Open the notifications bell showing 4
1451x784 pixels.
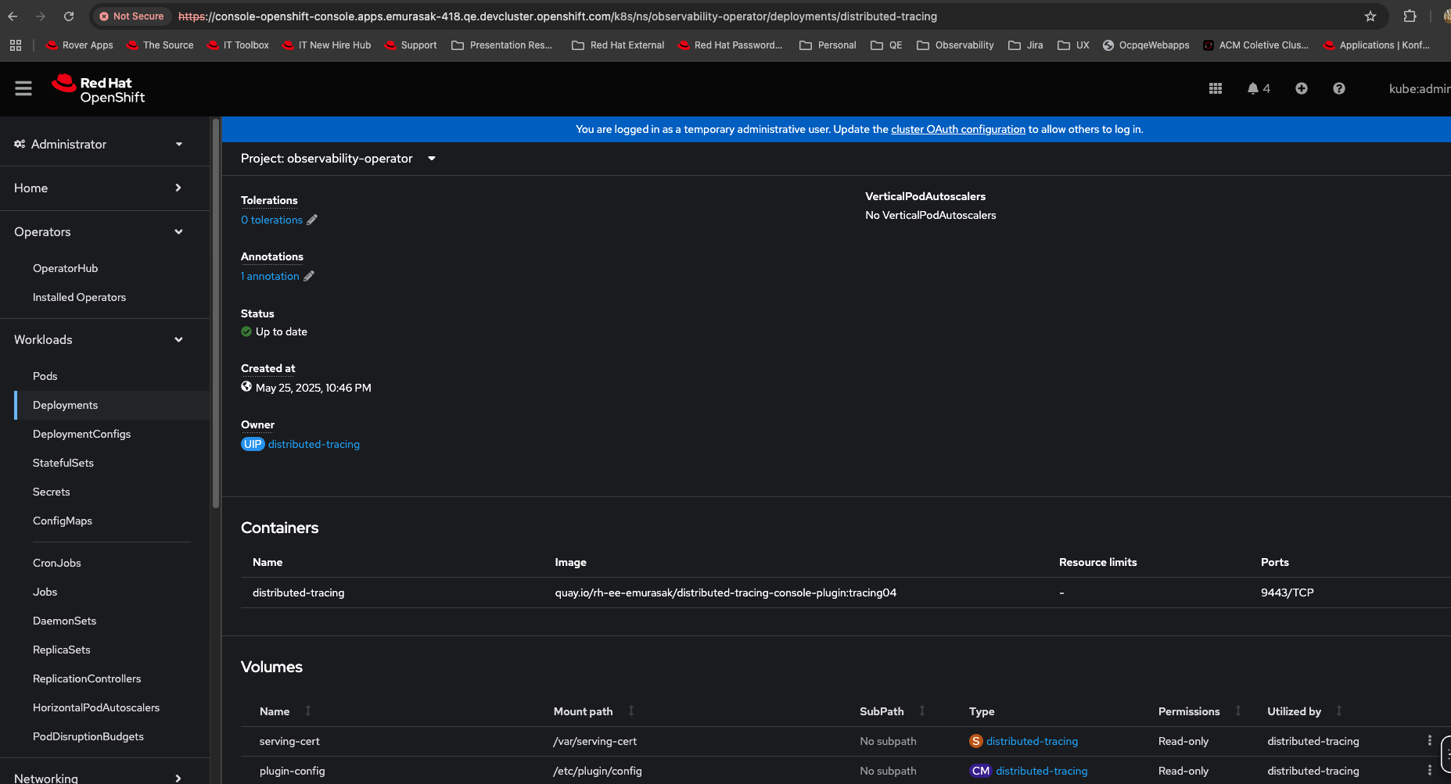coord(1259,89)
